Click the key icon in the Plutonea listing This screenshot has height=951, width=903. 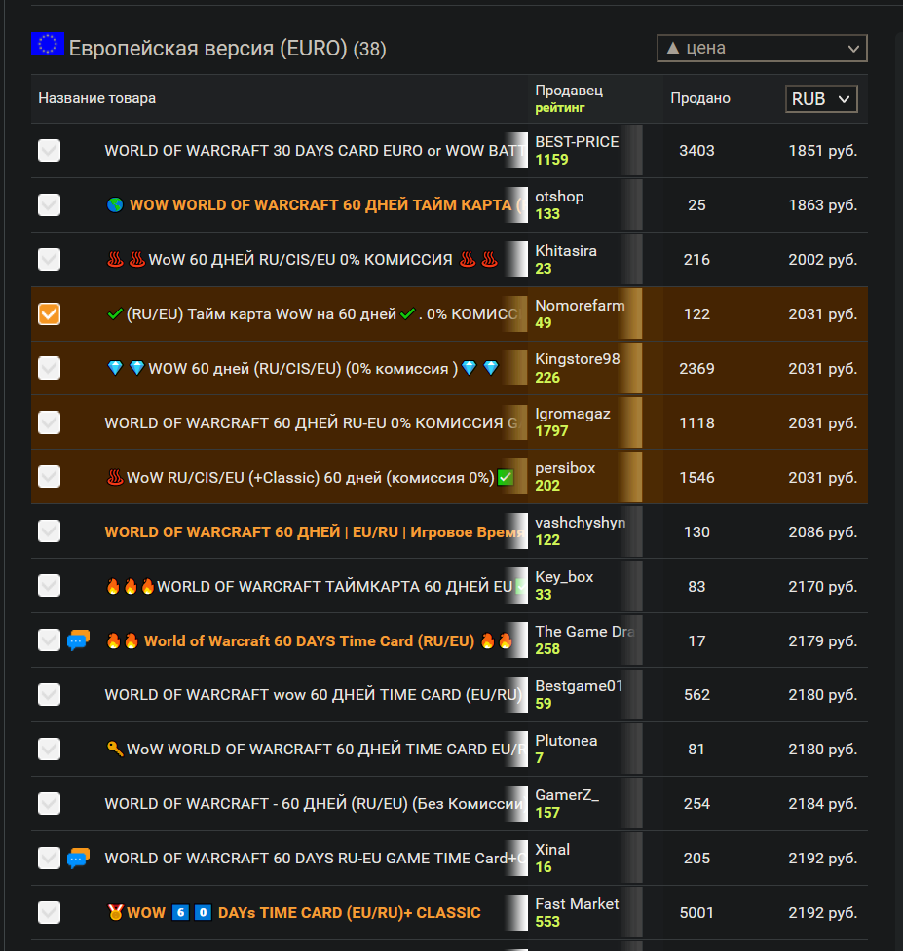point(115,749)
